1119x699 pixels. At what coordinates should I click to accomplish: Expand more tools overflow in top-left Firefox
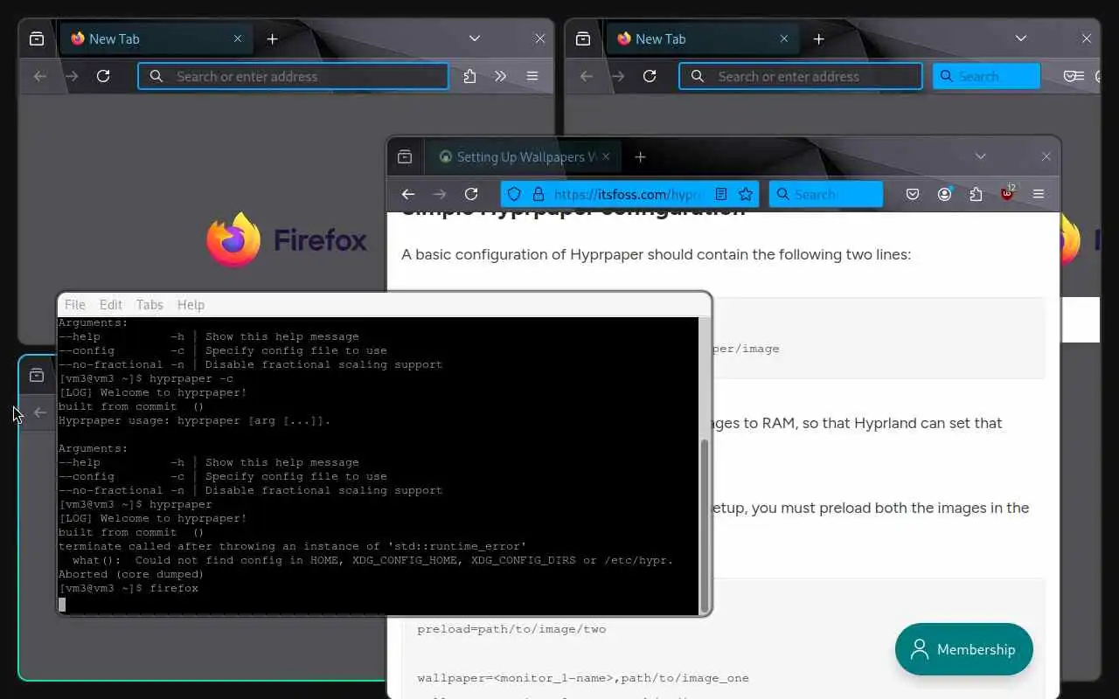tap(500, 76)
